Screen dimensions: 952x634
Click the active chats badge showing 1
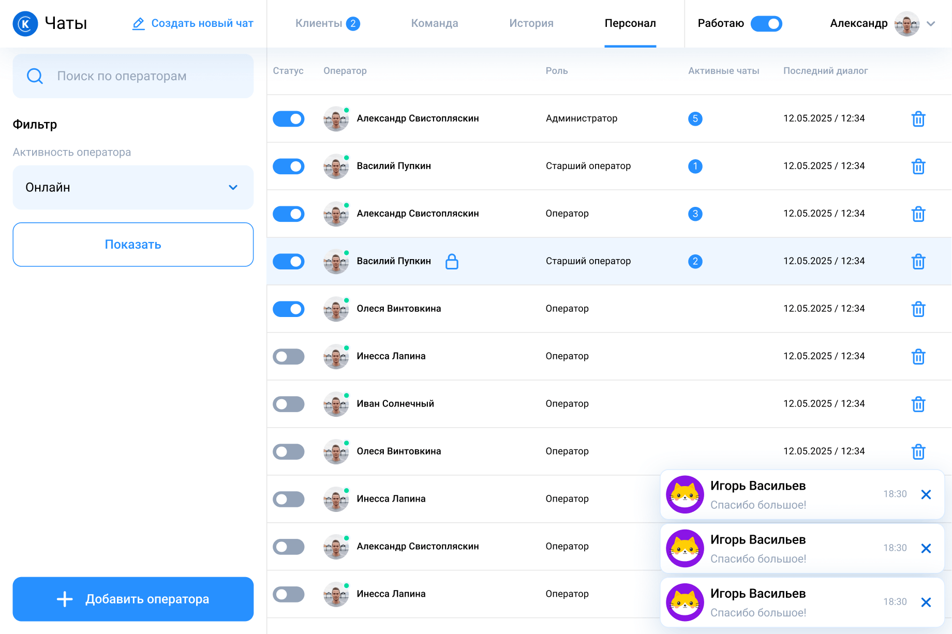coord(695,167)
